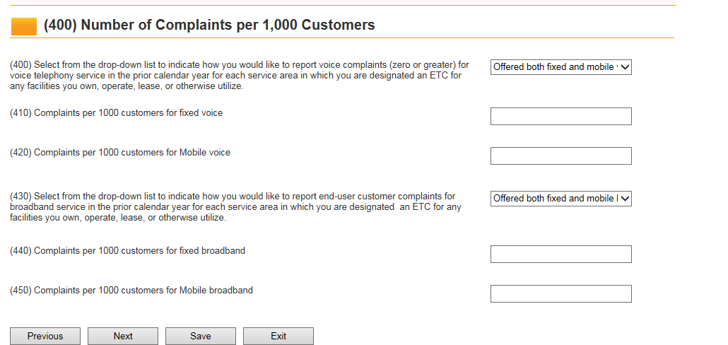728x345 pixels.
Task: Select the (420) Mobile voice label text
Action: click(x=120, y=153)
